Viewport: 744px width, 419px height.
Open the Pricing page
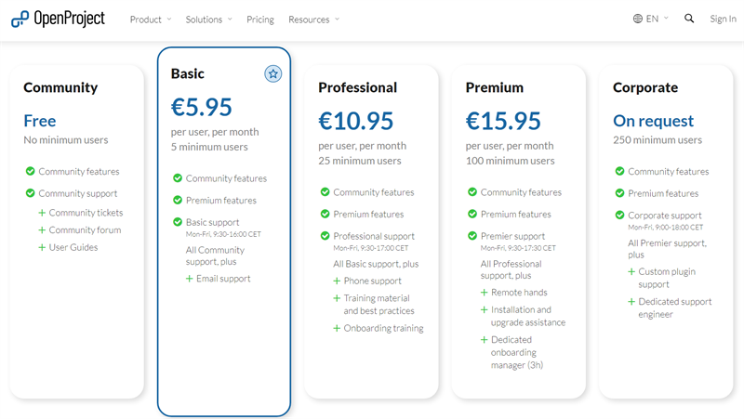tap(260, 20)
